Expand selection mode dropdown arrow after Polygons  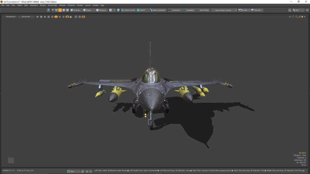(114, 10)
